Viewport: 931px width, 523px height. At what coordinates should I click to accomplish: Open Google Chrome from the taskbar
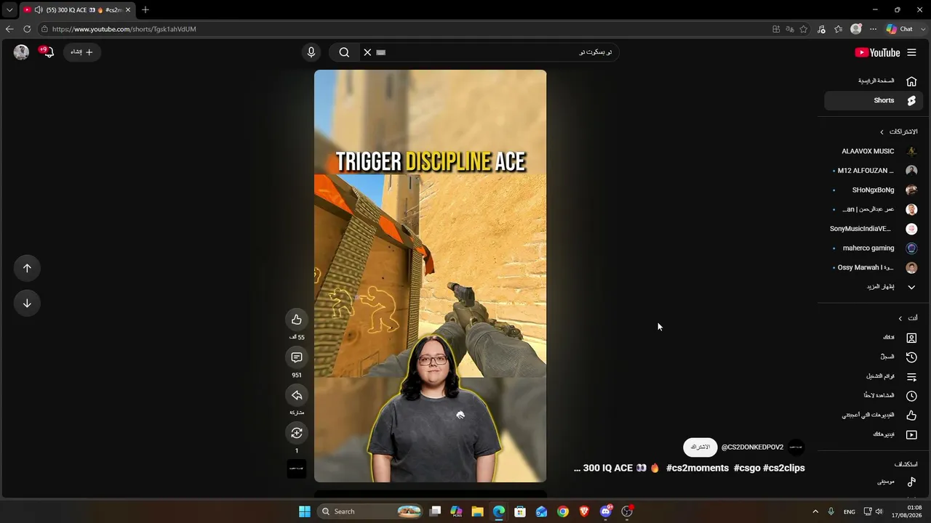click(x=563, y=511)
